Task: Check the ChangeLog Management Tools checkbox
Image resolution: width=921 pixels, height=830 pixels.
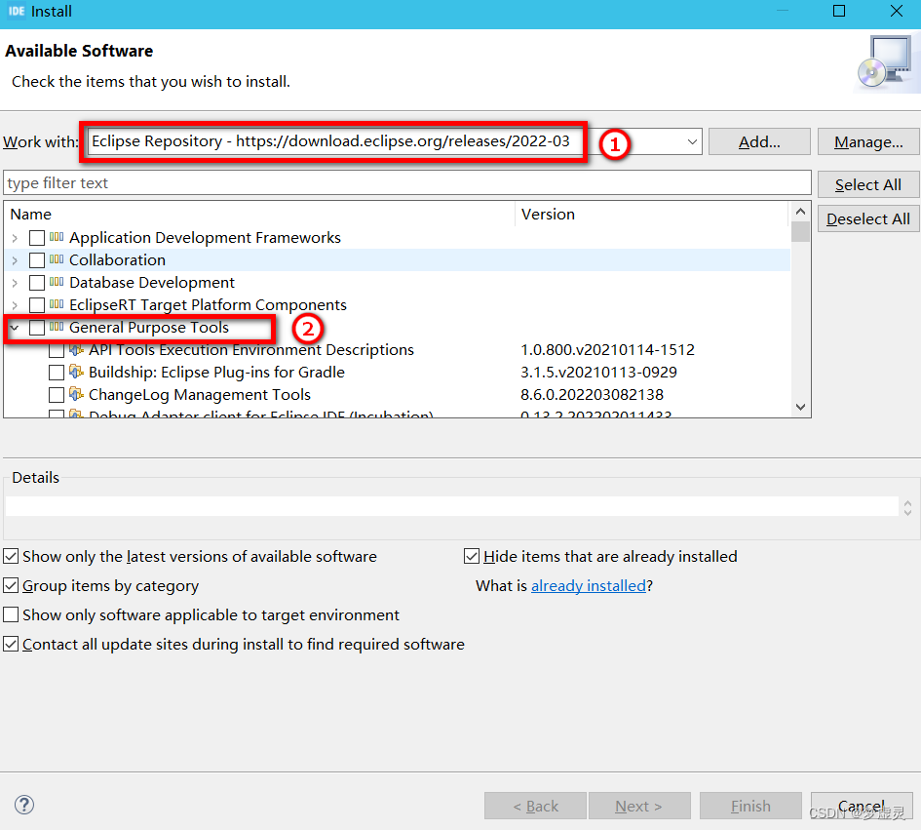Action: coord(57,394)
